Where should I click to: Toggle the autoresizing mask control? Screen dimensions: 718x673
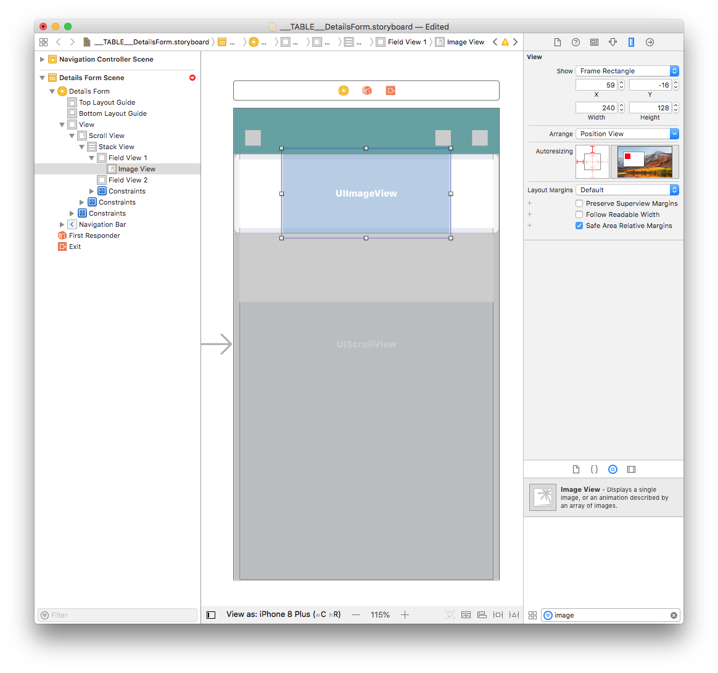coord(593,161)
